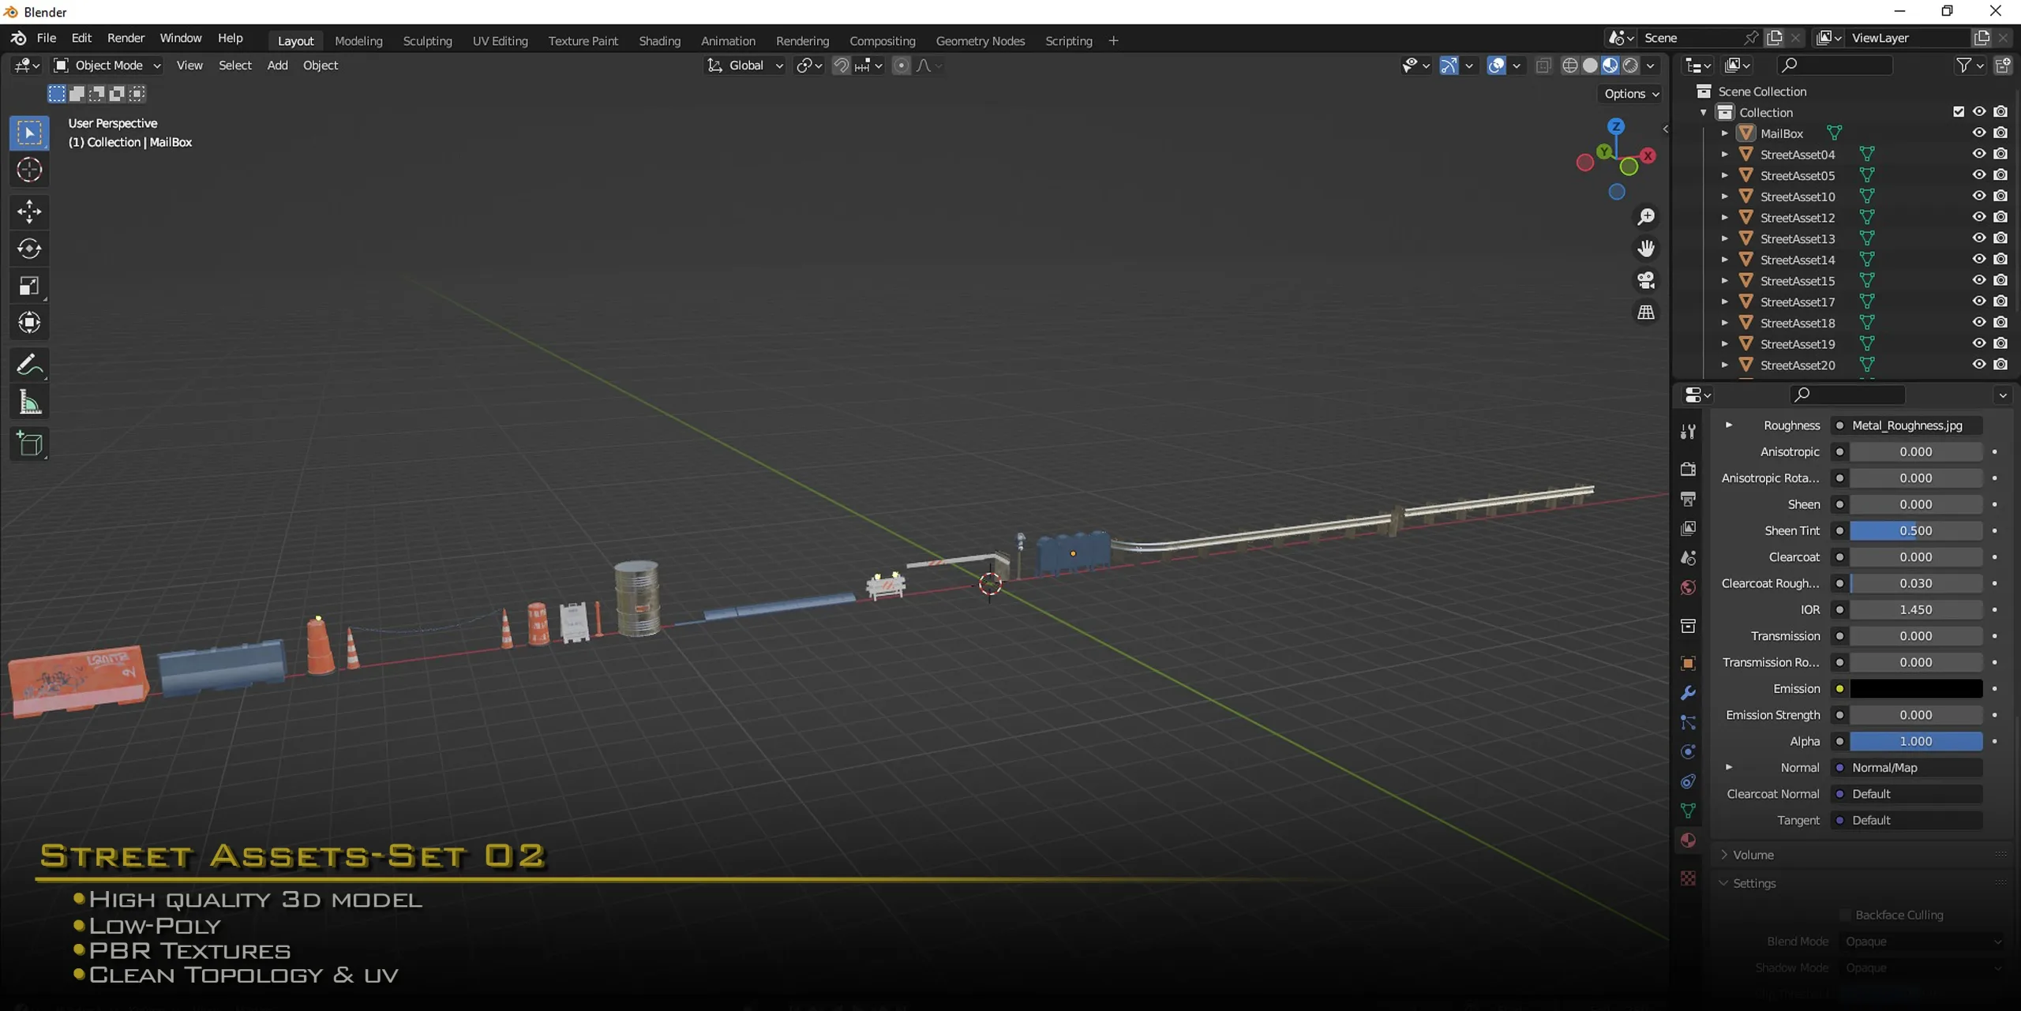This screenshot has height=1011, width=2021.
Task: Disable MailBox render camera icon
Action: coord(2000,133)
